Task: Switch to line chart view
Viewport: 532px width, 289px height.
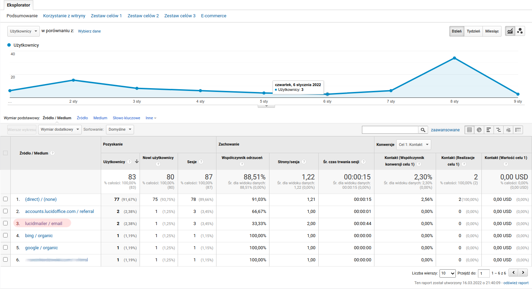Action: (510, 31)
